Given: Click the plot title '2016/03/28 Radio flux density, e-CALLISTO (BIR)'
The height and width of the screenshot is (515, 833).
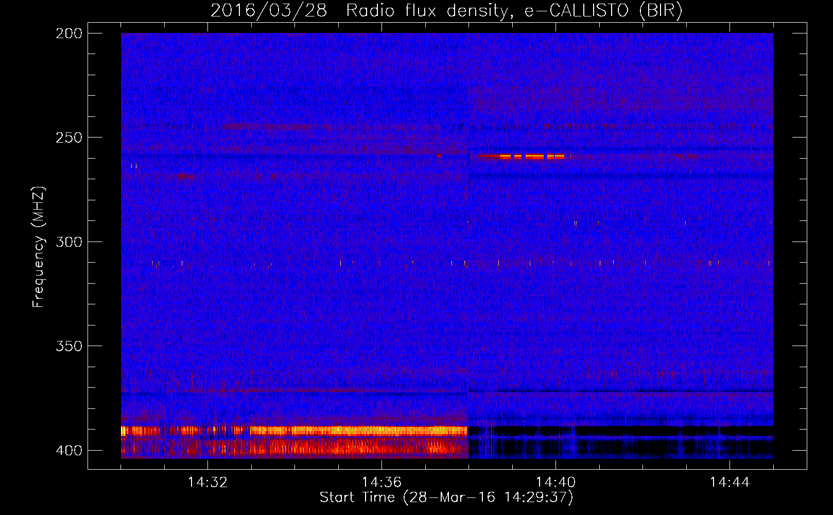Looking at the screenshot, I should pos(446,11).
